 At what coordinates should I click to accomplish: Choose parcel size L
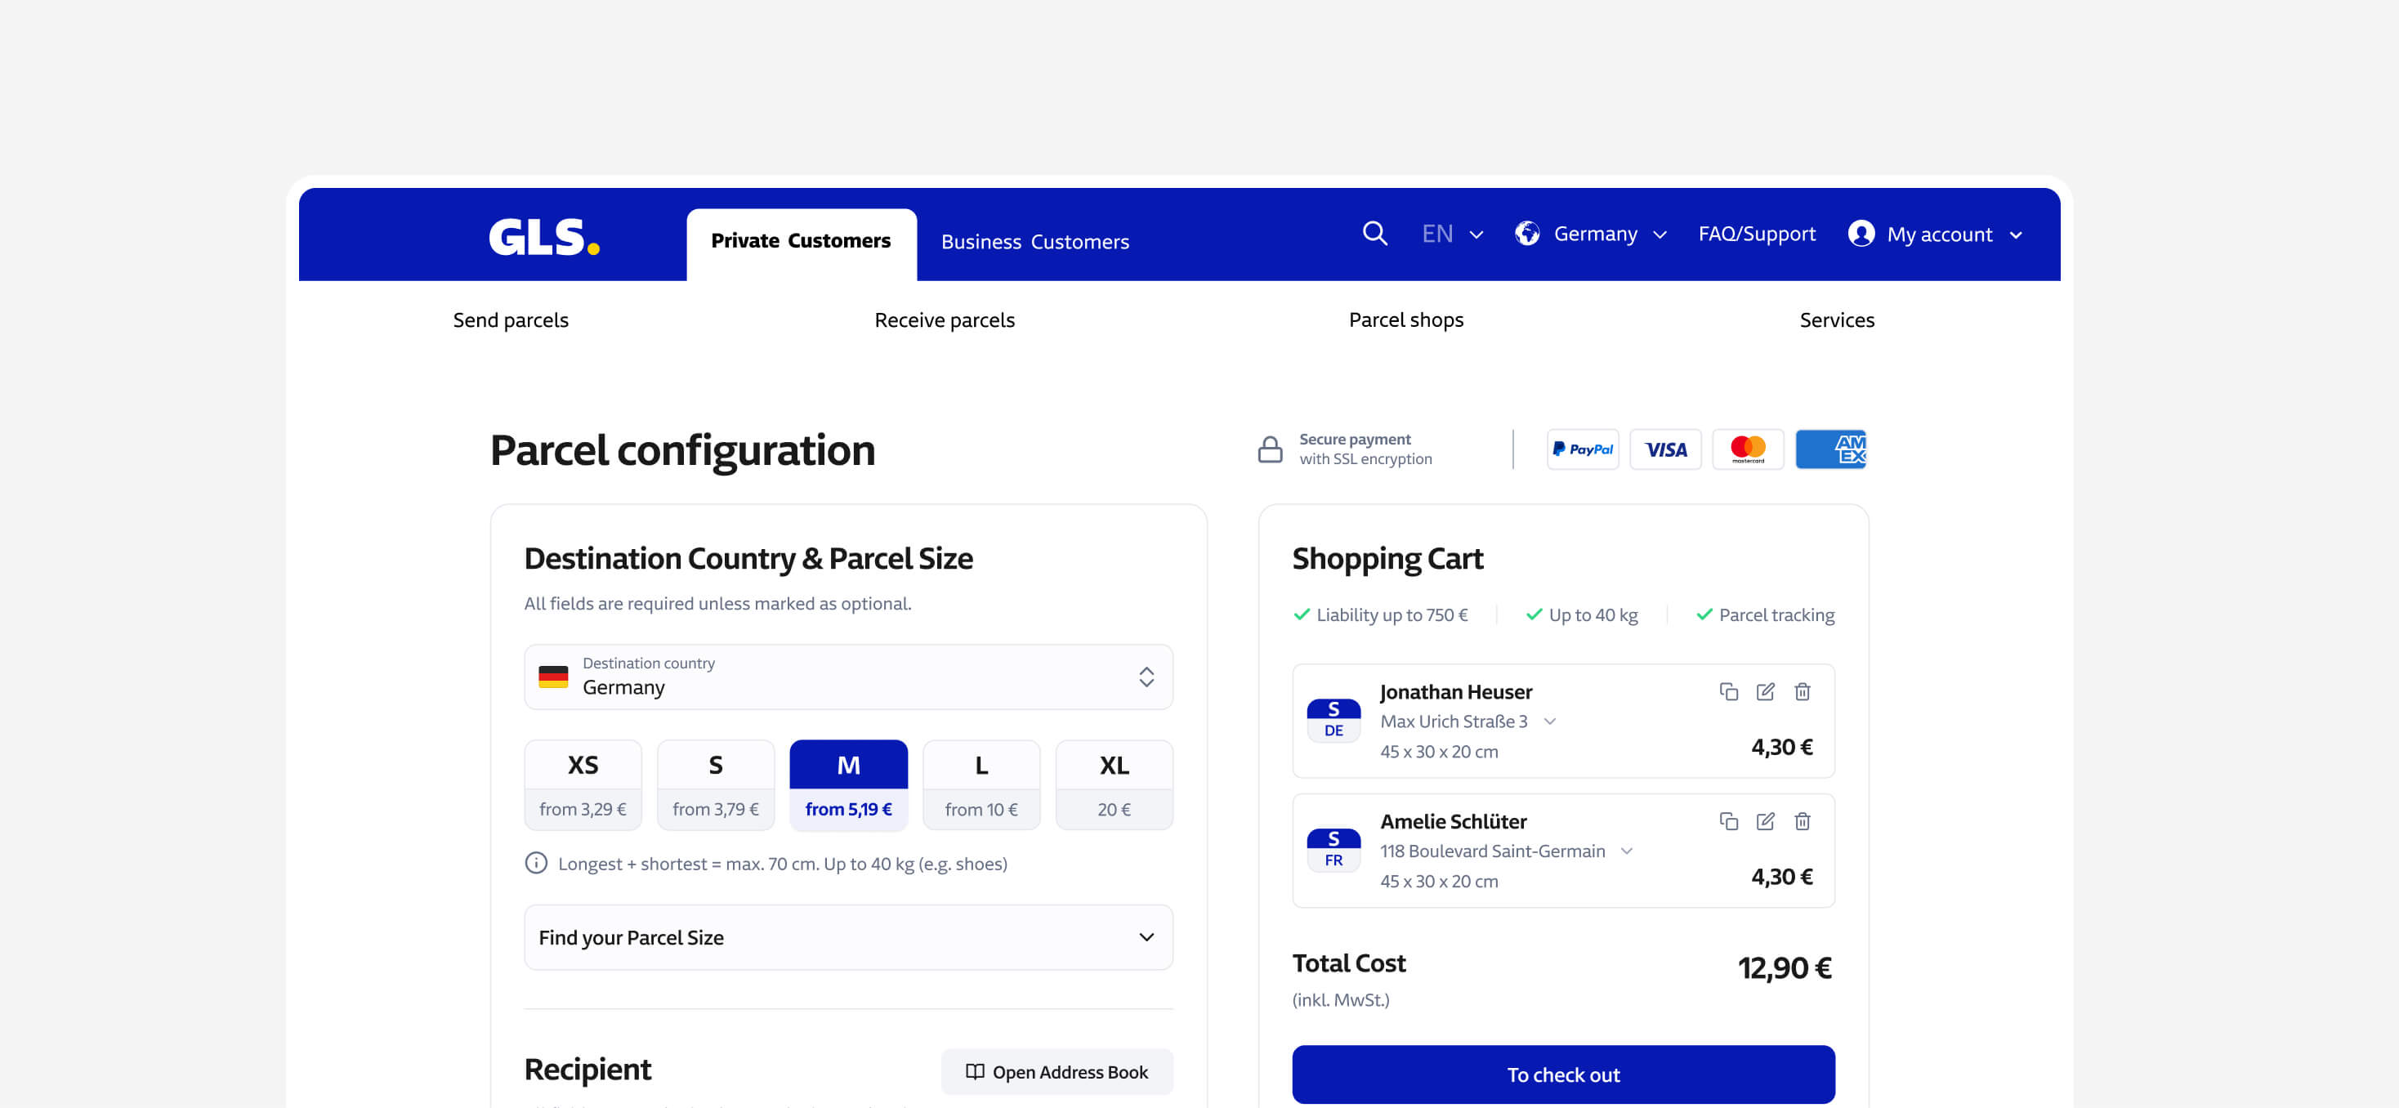981,783
